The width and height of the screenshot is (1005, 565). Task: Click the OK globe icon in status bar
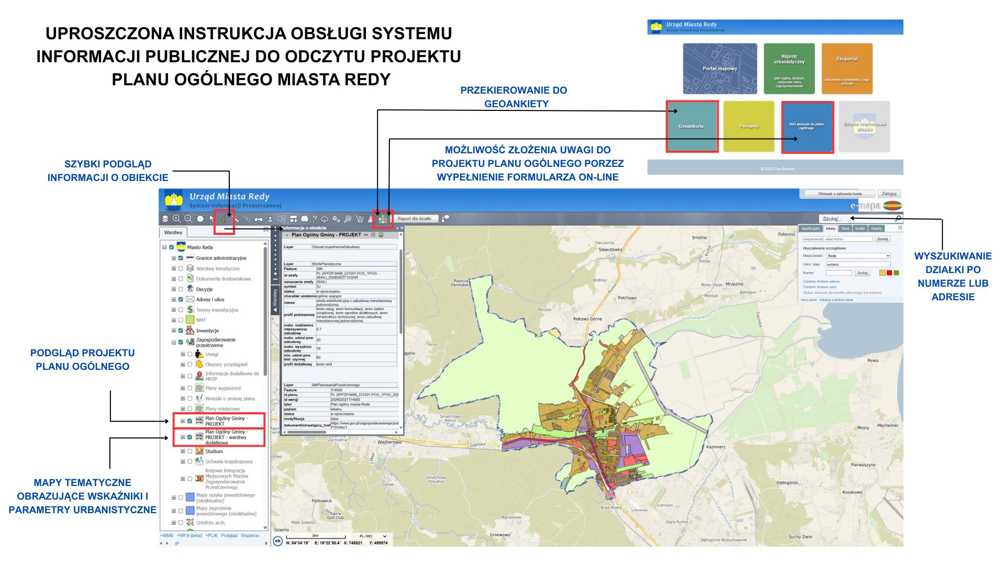pos(278,541)
